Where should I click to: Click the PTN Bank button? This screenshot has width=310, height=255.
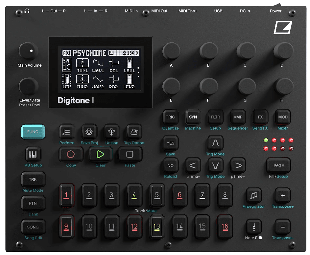[x=33, y=203]
